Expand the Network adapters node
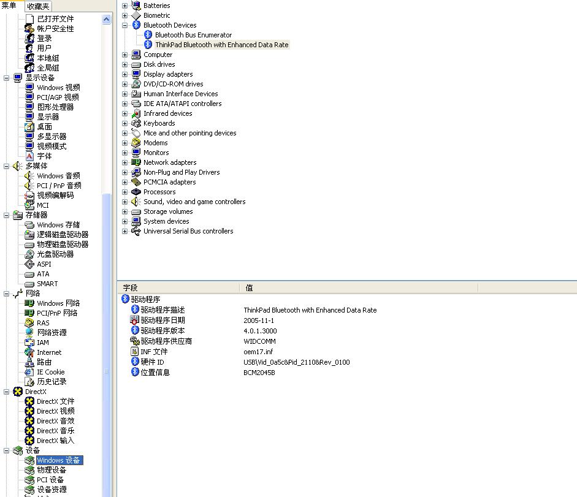Screen dimensions: 577x497 point(125,162)
